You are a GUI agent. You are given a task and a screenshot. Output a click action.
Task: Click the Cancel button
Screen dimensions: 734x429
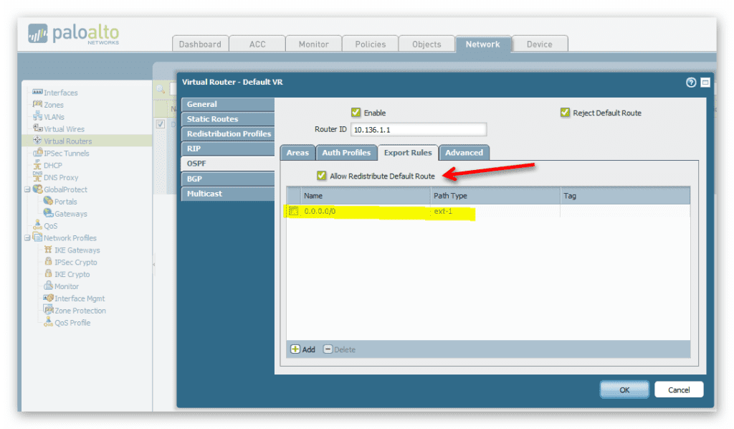click(679, 390)
